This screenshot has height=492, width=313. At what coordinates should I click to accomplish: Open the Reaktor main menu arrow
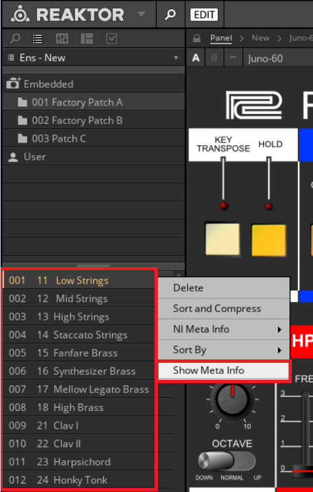(x=141, y=14)
